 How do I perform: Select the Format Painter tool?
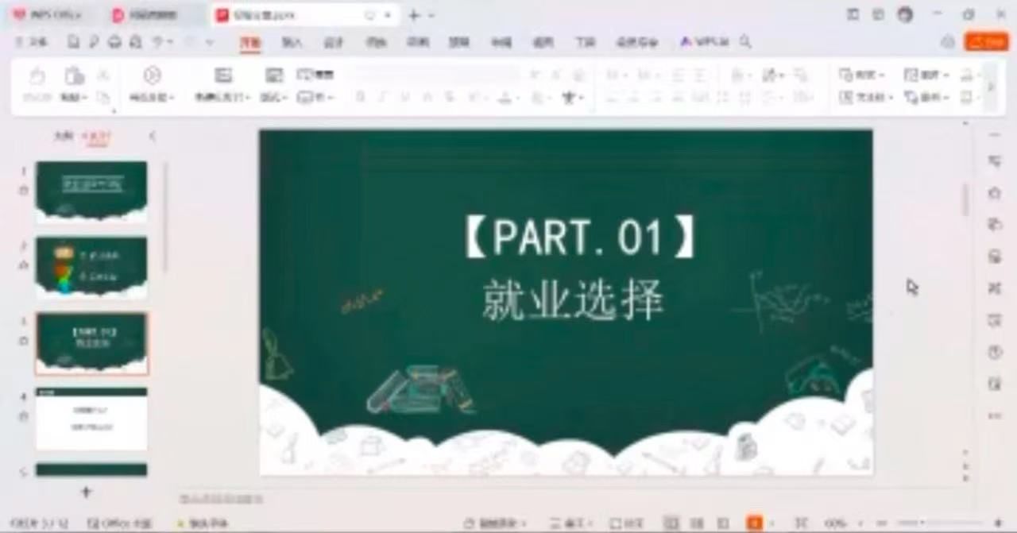coord(36,77)
